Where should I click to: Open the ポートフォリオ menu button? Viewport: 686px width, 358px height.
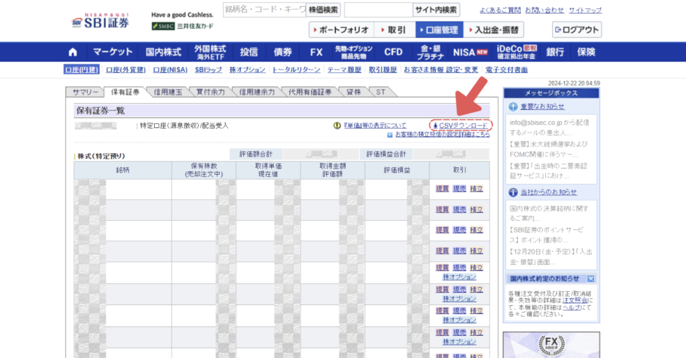click(x=340, y=30)
